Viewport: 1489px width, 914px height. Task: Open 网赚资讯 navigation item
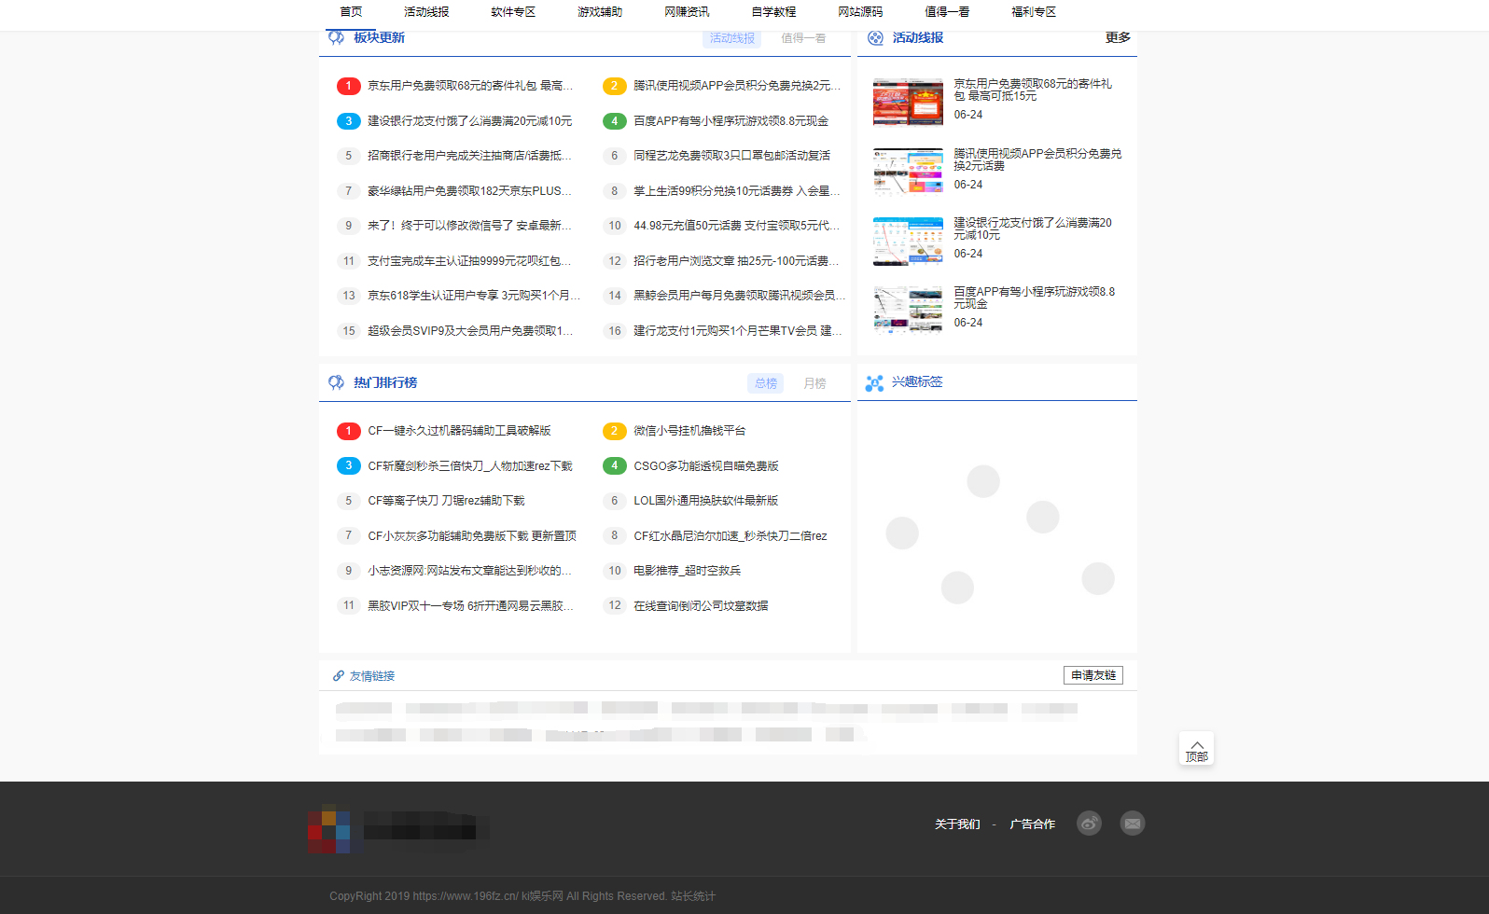coord(687,12)
